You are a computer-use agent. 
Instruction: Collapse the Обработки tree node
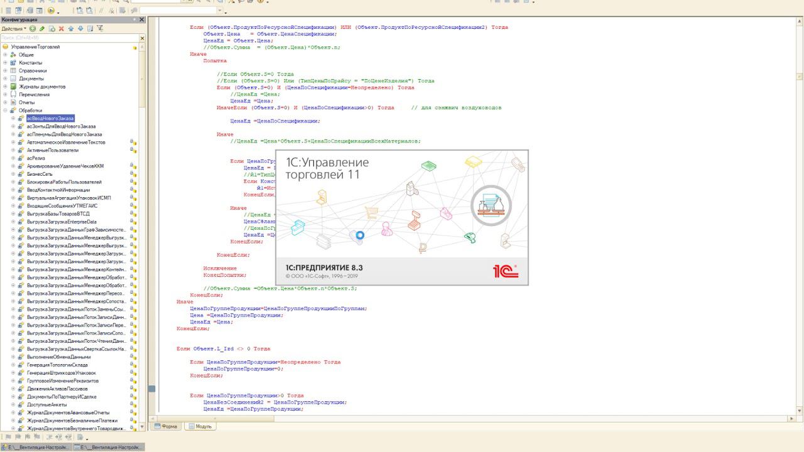click(5, 110)
